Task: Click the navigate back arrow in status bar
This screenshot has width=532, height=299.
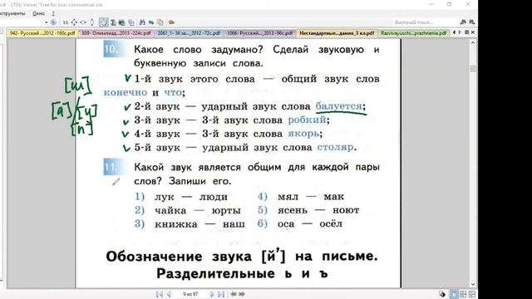Action: (234, 294)
